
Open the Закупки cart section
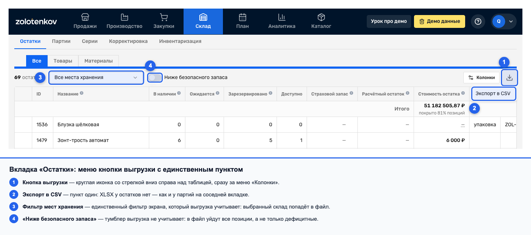click(x=164, y=21)
